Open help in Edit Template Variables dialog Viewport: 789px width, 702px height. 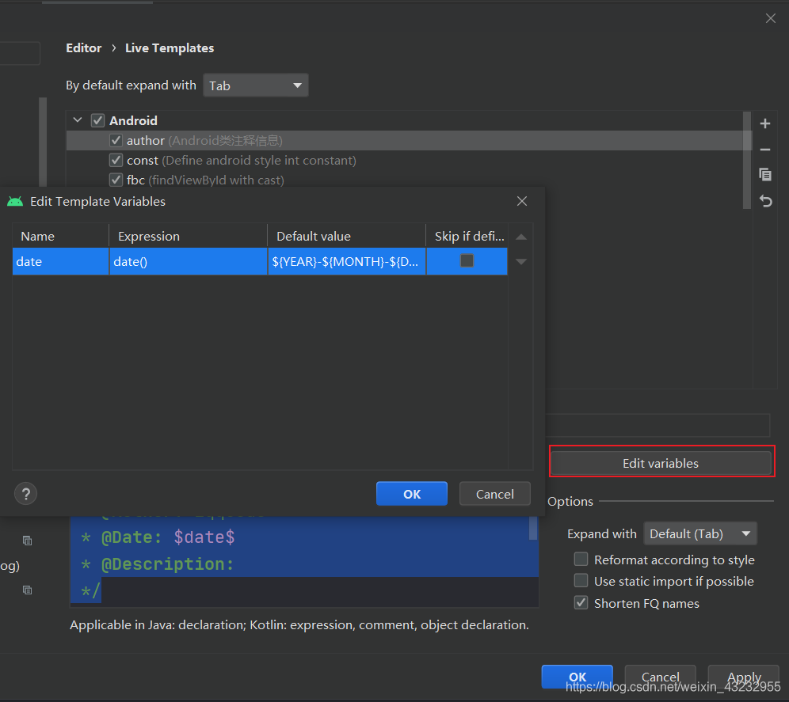tap(25, 493)
